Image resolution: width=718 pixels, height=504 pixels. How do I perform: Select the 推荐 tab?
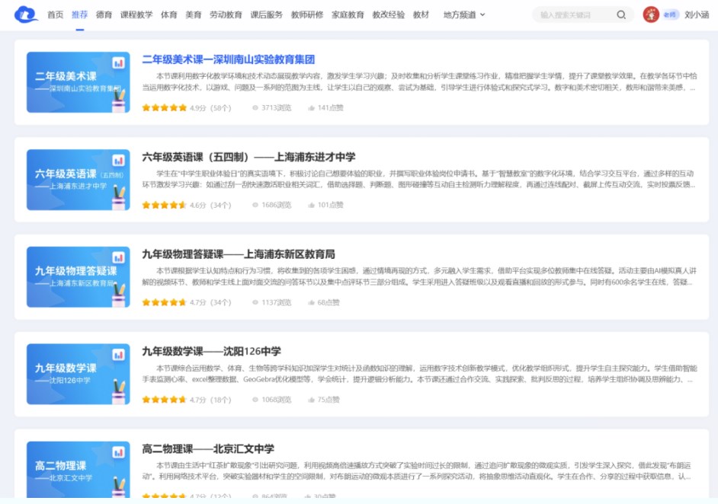click(80, 14)
